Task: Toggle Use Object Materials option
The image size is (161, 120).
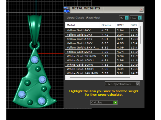Action: point(122,84)
